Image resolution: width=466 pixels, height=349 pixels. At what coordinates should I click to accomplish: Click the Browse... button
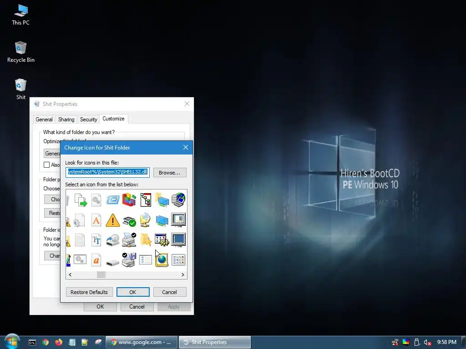pyautogui.click(x=170, y=173)
